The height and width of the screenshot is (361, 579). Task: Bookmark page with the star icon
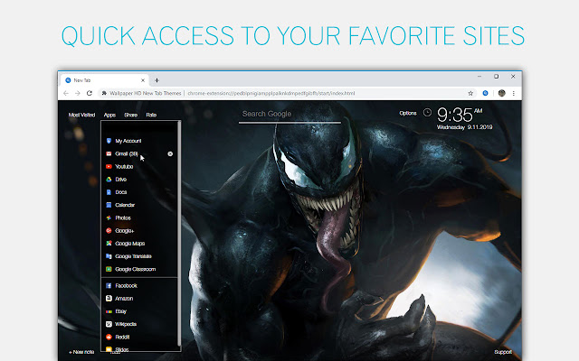point(470,93)
